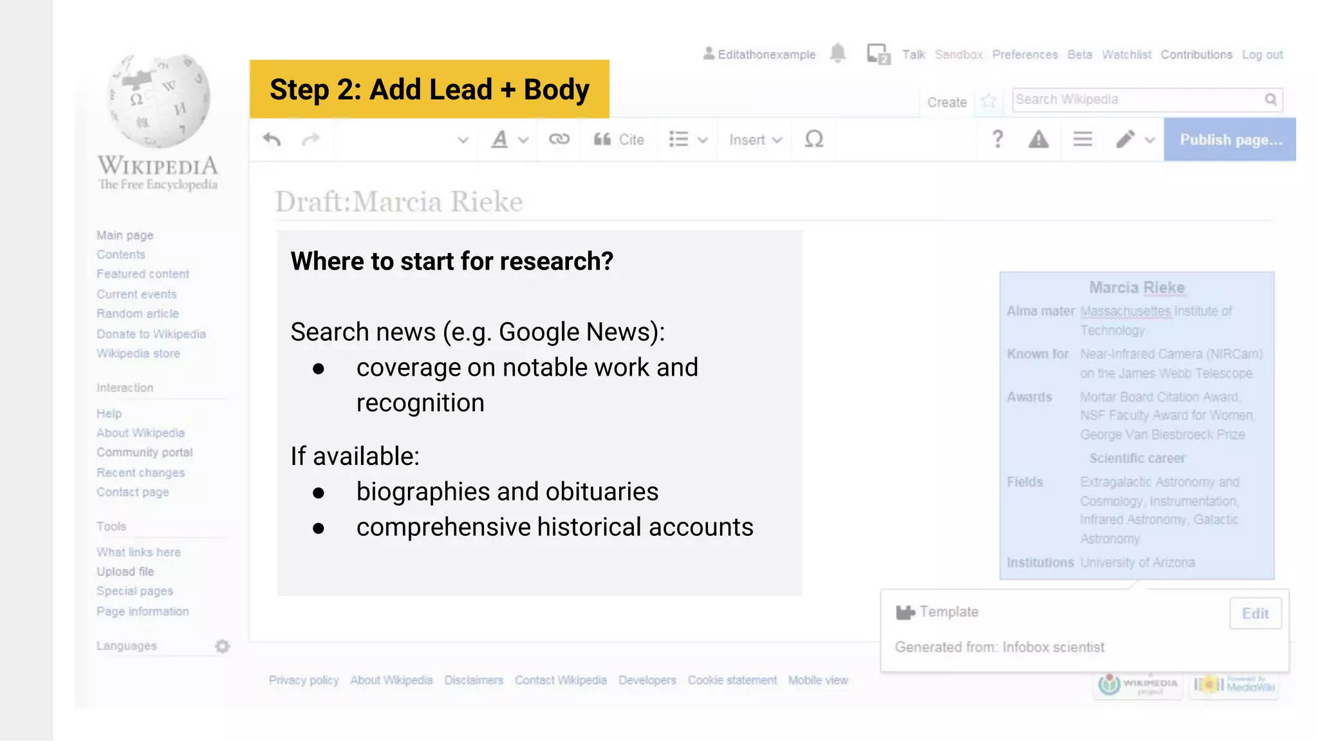Click the redo arrow in the editor toolbar
Viewport: 1318px width, 741px height.
[311, 139]
